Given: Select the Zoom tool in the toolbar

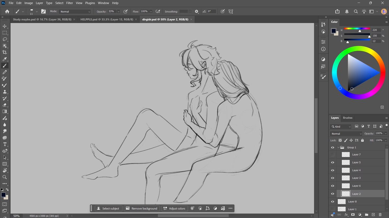Looking at the screenshot, I should click(5, 177).
